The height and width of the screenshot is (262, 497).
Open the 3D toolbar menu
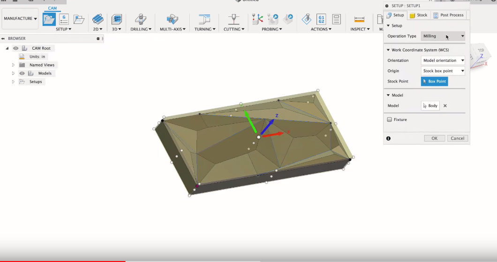[116, 29]
